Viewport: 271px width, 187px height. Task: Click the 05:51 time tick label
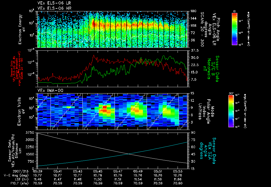(x=158, y=171)
